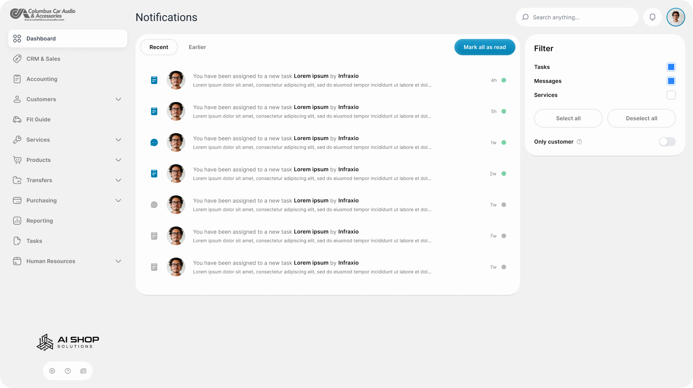Switch to the Earlier notifications tab

pos(197,47)
